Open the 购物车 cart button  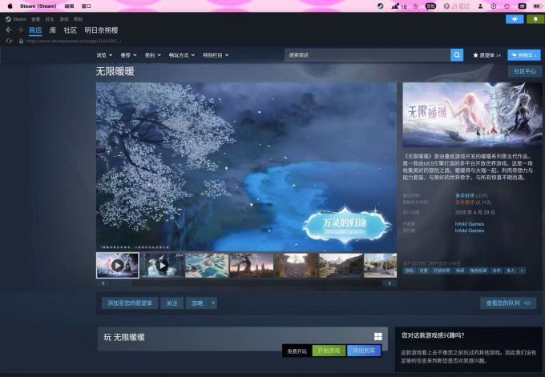pyautogui.click(x=524, y=55)
